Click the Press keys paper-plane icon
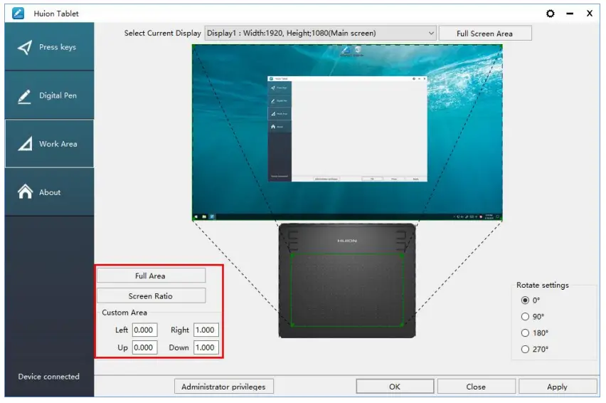The height and width of the screenshot is (403, 606). pos(25,47)
